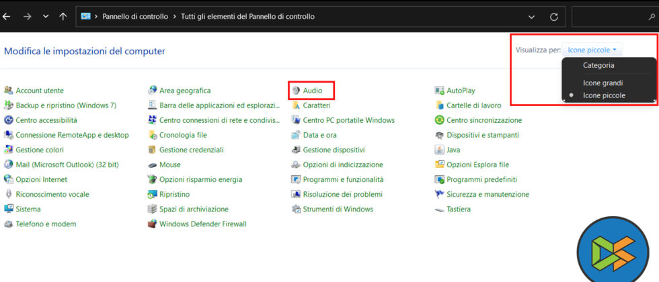
Task: Click the Data e ora icon
Action: click(x=297, y=135)
